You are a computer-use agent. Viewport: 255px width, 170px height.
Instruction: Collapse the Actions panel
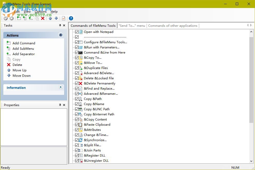click(61, 35)
